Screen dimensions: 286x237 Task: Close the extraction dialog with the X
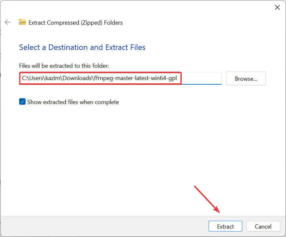coord(277,7)
